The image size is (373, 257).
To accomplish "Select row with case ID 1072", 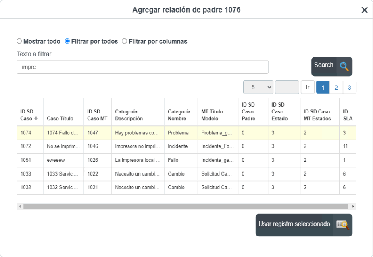I will tap(186, 146).
